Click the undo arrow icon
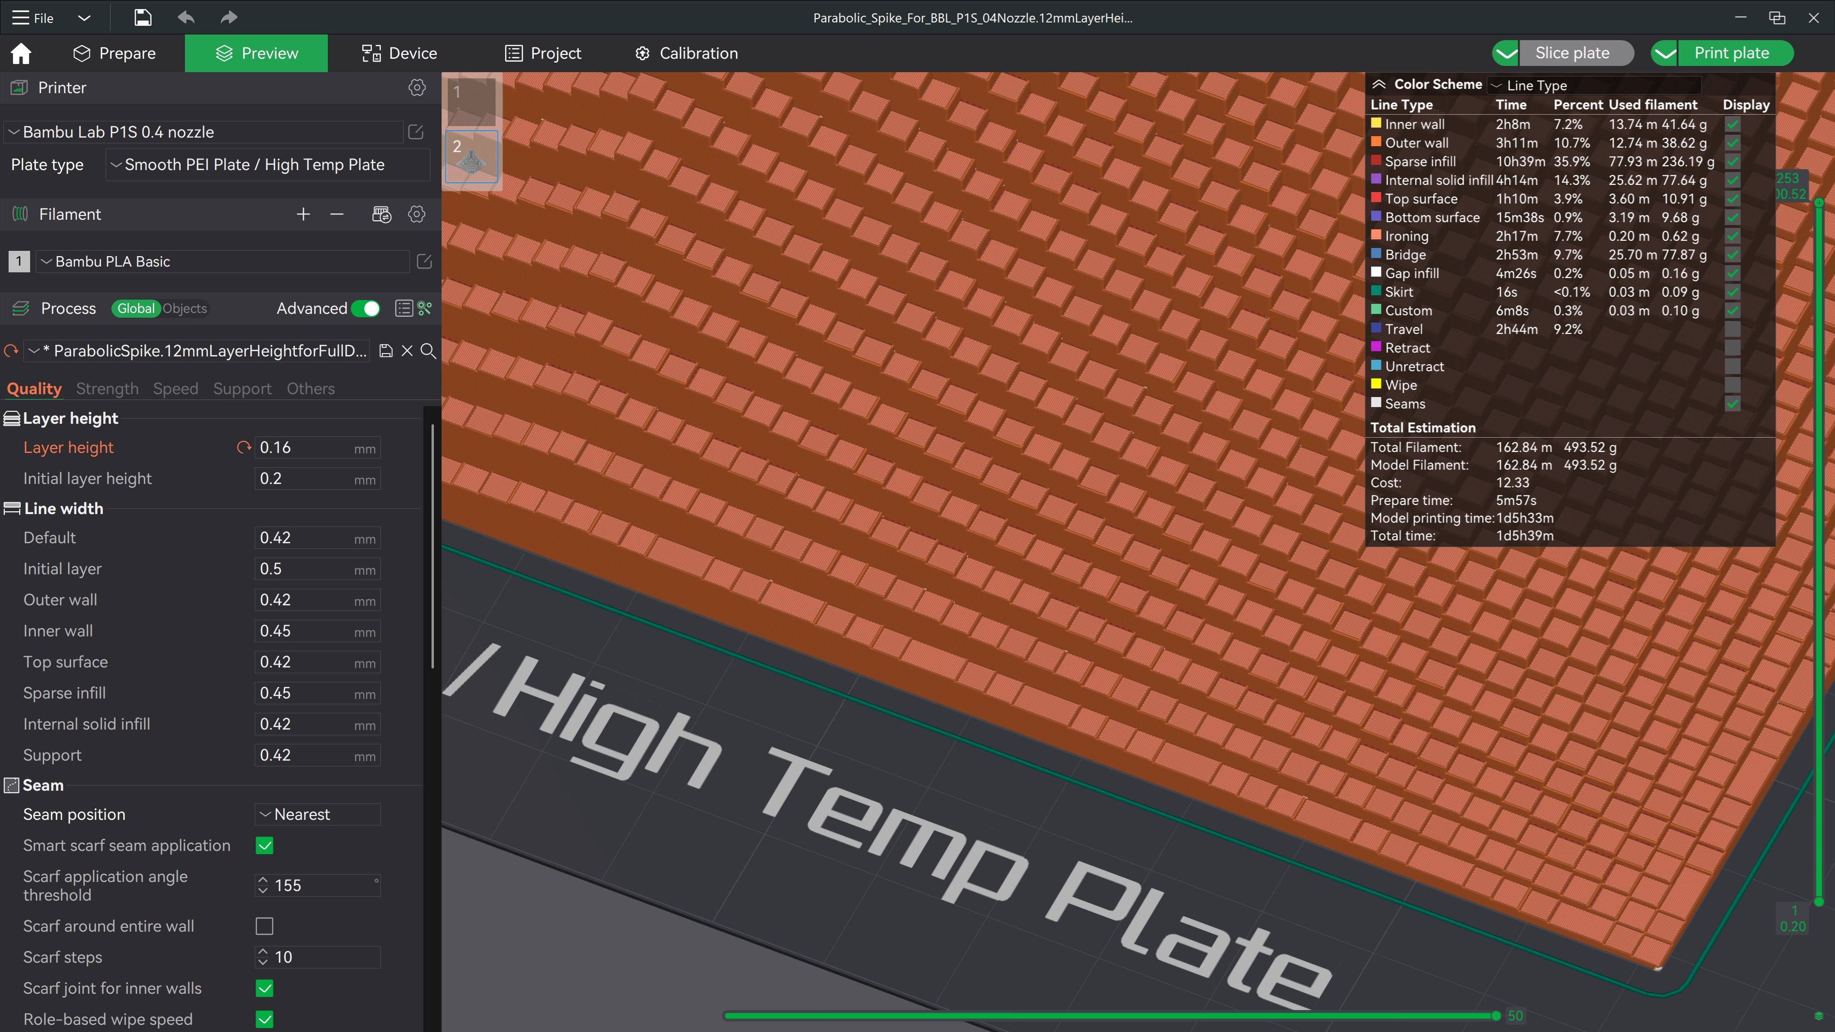This screenshot has height=1032, width=1835. pos(186,18)
